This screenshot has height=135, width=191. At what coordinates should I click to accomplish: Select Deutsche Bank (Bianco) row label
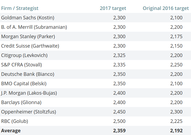(x=28, y=74)
